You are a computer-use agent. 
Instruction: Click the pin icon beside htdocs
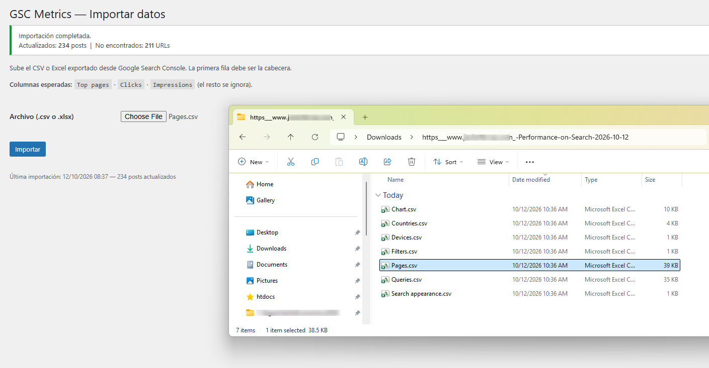(x=357, y=297)
